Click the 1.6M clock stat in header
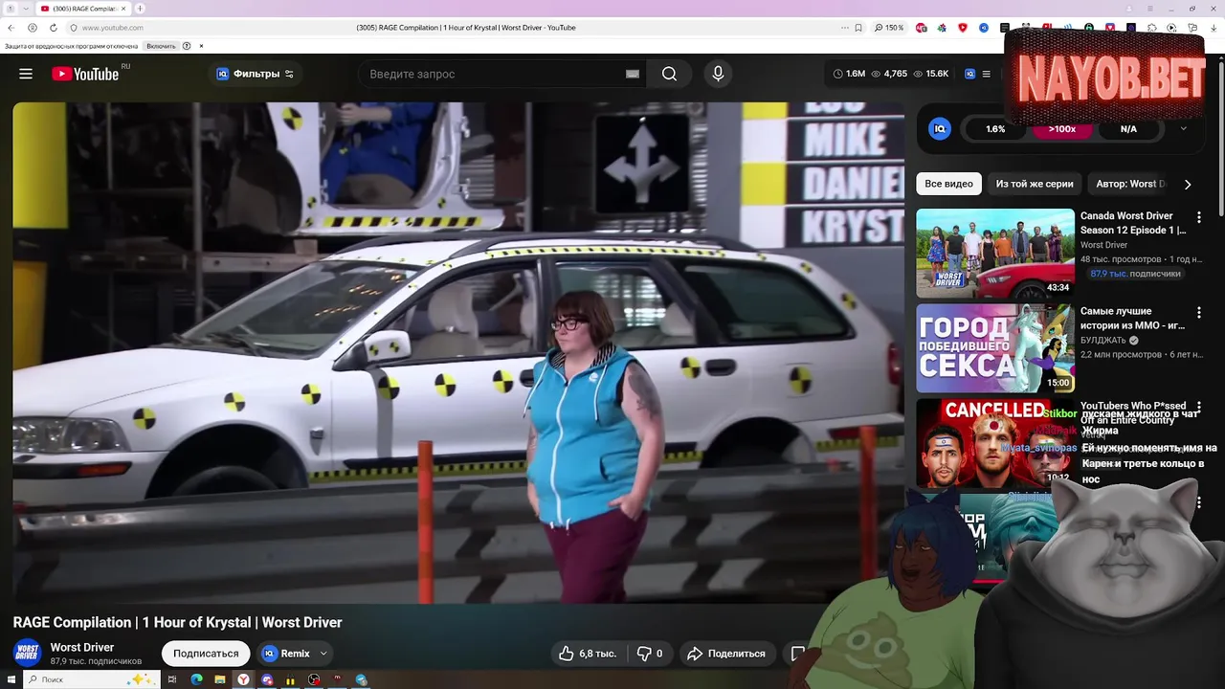This screenshot has width=1225, height=689. pos(849,74)
